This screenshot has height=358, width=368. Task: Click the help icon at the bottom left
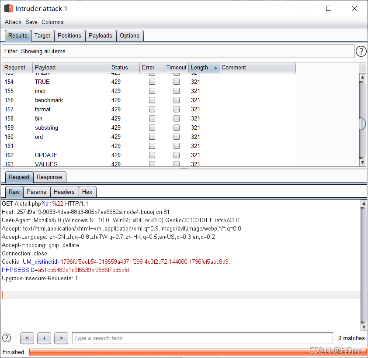[x=7, y=338]
